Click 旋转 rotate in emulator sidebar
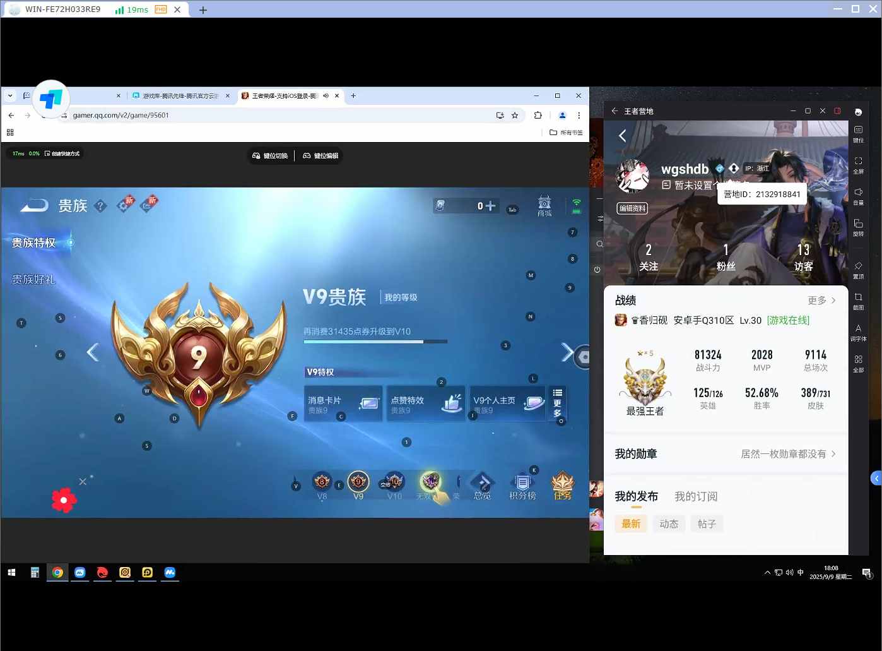The width and height of the screenshot is (882, 651). (x=858, y=228)
